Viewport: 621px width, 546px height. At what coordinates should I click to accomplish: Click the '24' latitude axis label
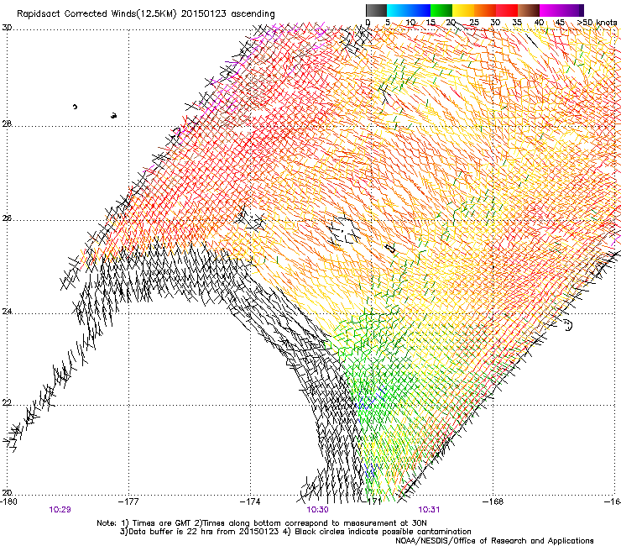pos(7,312)
